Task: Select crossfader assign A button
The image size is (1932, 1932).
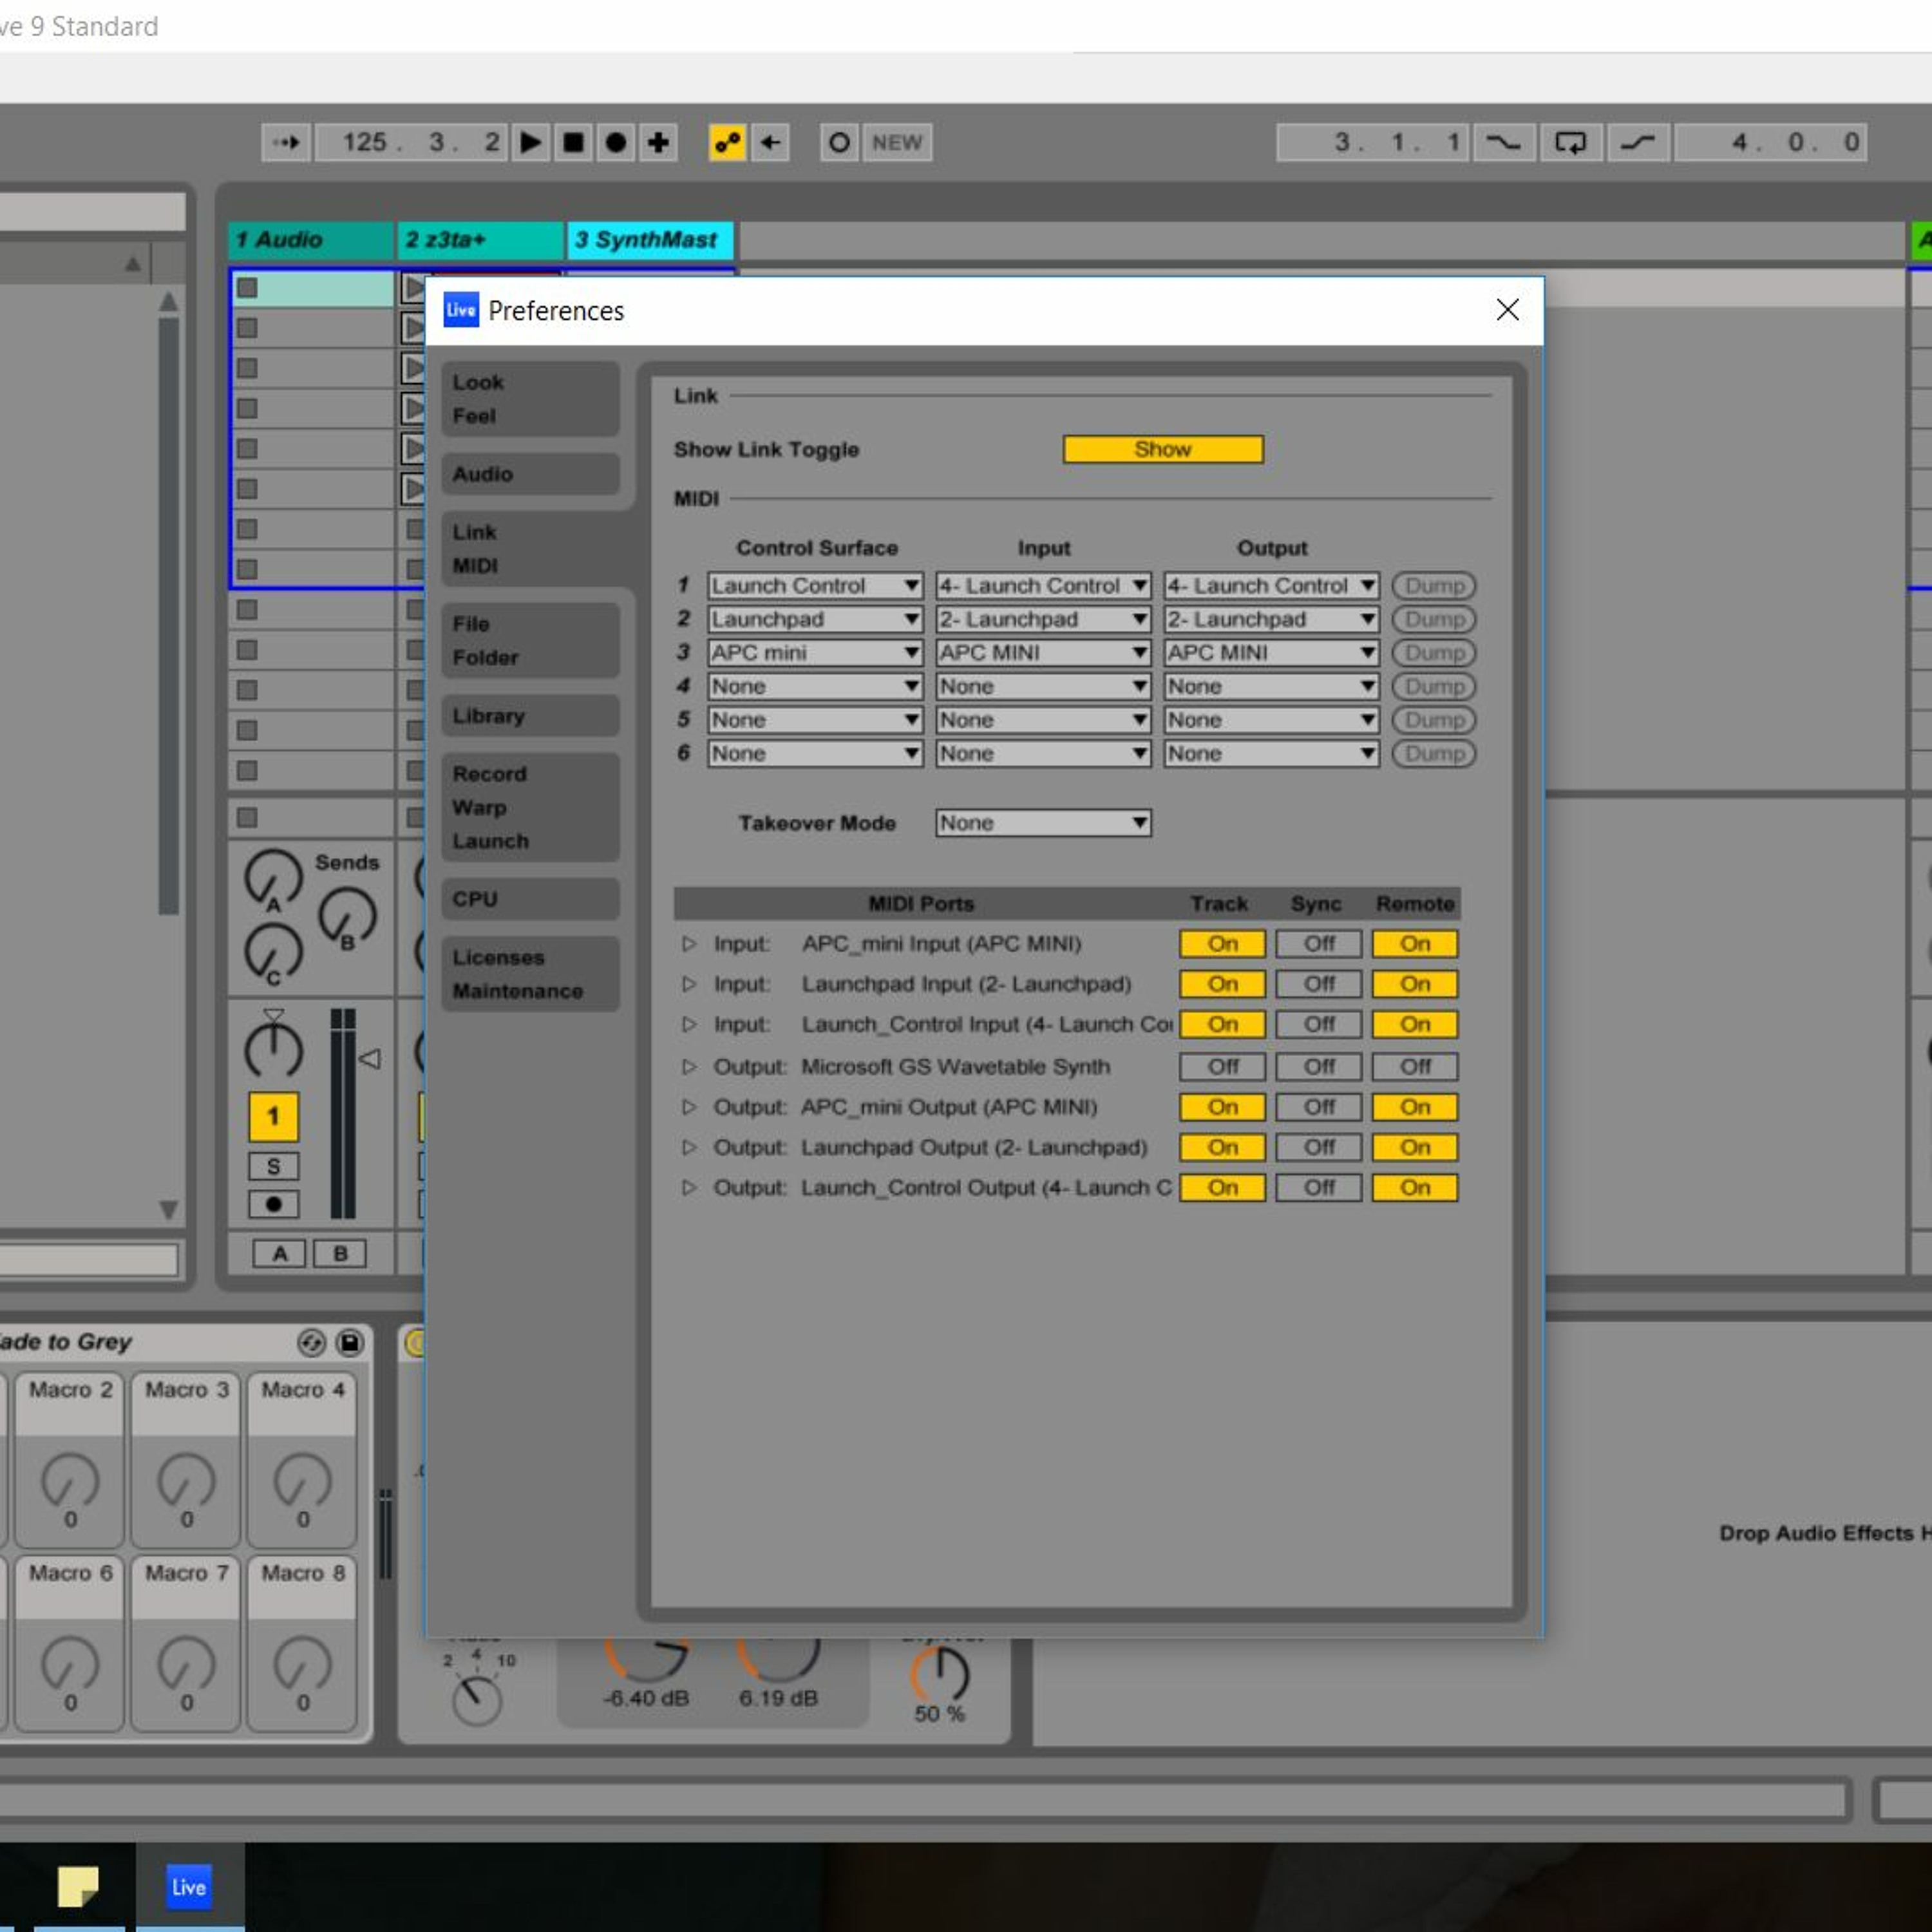Action: pyautogui.click(x=280, y=1253)
